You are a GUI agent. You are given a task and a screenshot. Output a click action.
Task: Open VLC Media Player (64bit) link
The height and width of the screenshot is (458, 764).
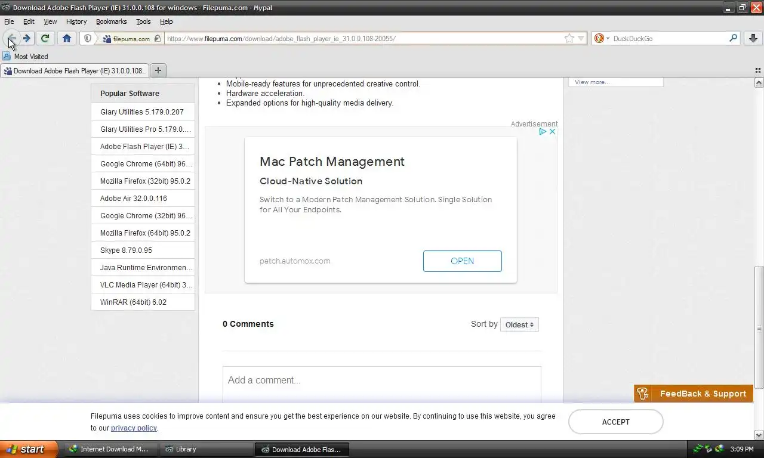pos(146,285)
